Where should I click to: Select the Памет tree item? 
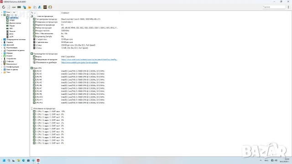coord(12,26)
